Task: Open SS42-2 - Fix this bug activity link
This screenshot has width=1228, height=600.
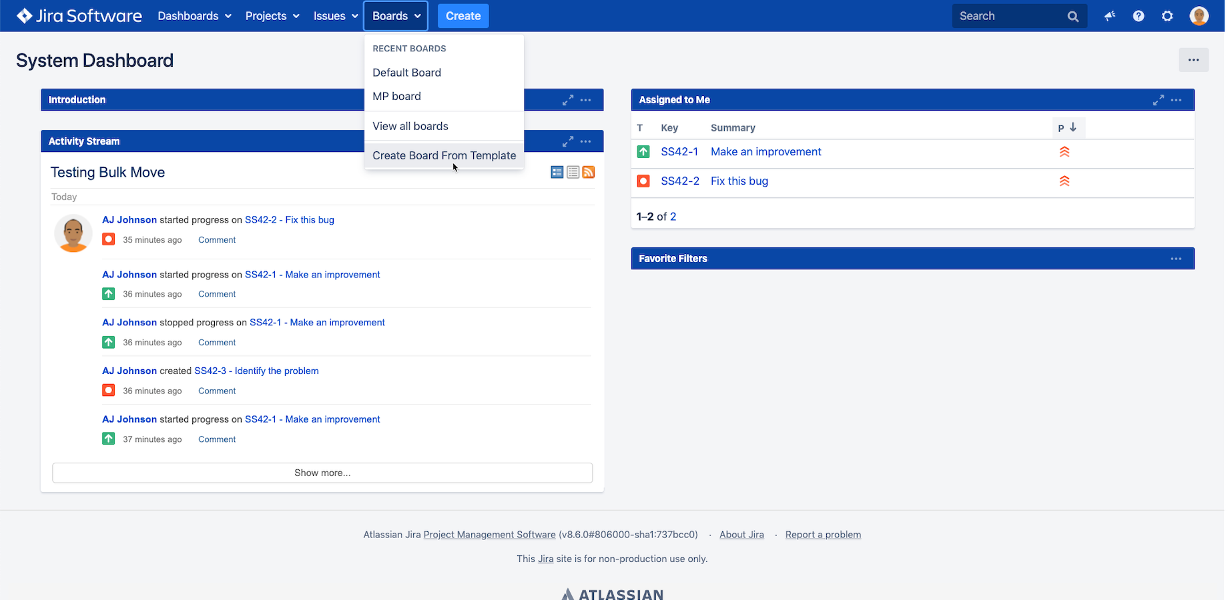Action: point(290,219)
